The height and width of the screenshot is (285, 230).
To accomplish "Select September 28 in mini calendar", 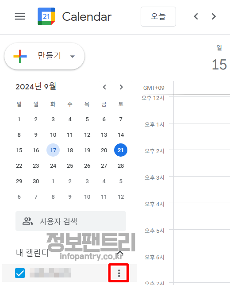I will (x=121, y=166).
